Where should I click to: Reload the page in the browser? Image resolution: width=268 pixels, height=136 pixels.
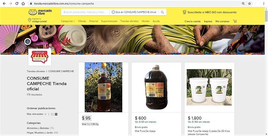(23, 3)
